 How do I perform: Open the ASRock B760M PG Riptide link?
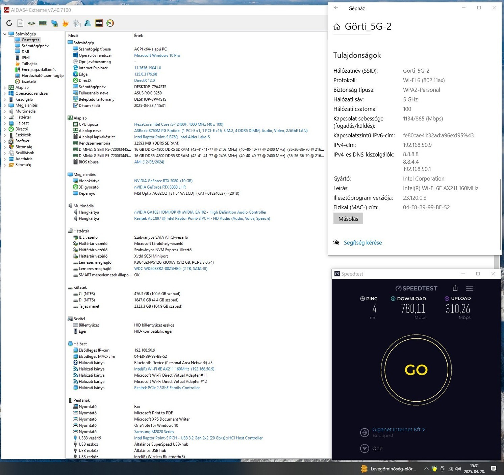[x=221, y=131]
